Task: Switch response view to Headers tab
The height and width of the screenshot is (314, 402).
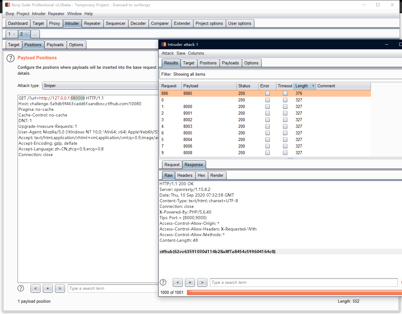Action: click(185, 176)
